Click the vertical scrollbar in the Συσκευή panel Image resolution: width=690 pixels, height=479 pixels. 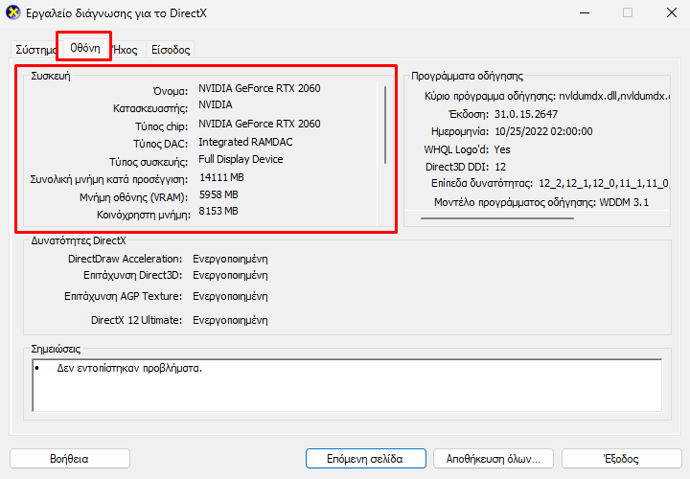pyautogui.click(x=385, y=125)
